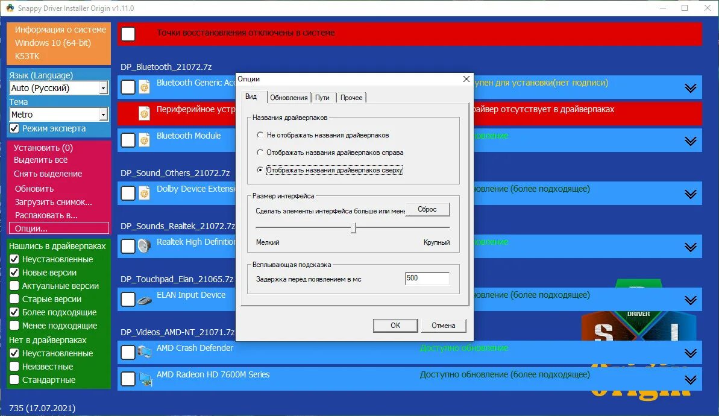Tick the restore point checkbox in the red banner
Image resolution: width=719 pixels, height=416 pixels.
coord(128,34)
